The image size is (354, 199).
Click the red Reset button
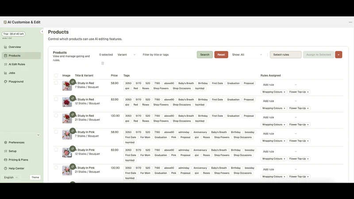tap(221, 54)
